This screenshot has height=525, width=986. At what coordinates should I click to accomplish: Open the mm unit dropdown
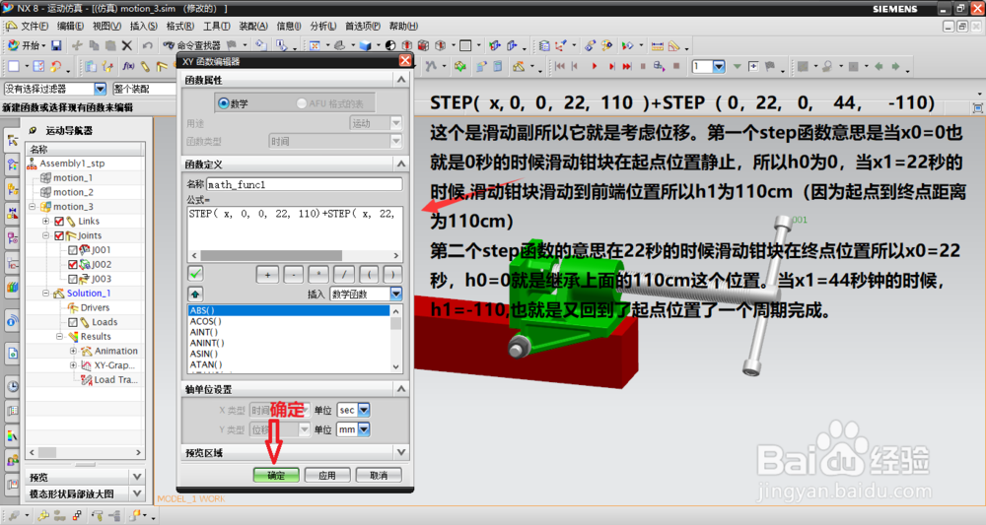click(364, 429)
